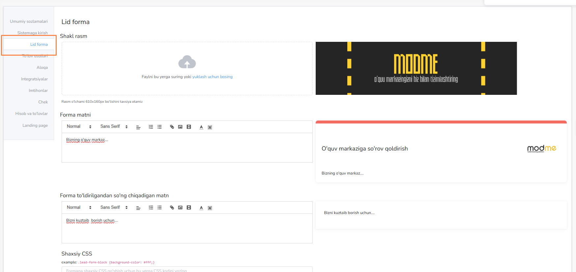Apply bullet list in Forma matni editor
The width and height of the screenshot is (576, 272).
click(159, 127)
